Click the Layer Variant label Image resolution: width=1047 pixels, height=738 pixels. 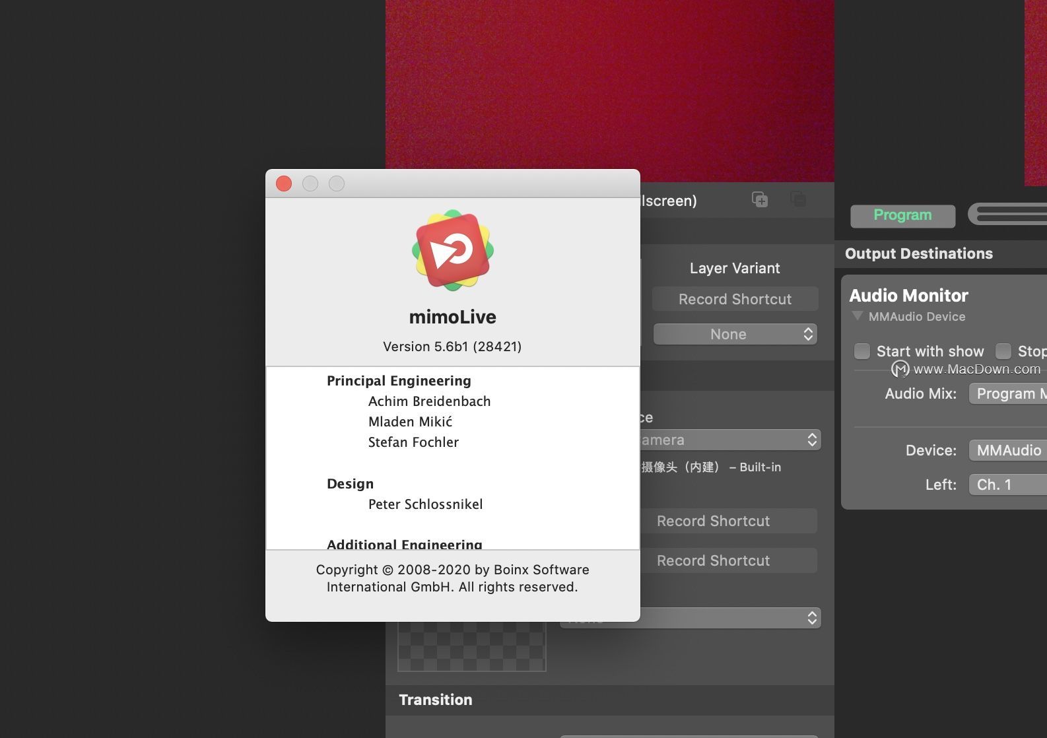pos(735,268)
